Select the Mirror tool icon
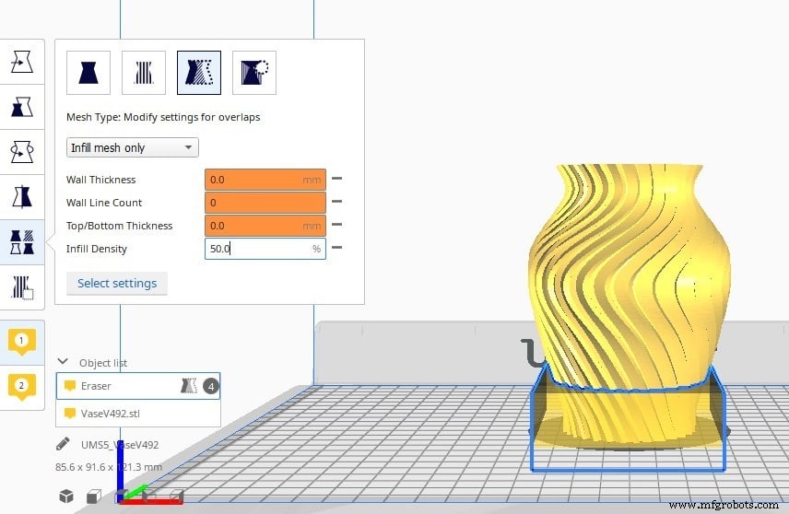Viewport: 789px width, 514px height. [22, 196]
